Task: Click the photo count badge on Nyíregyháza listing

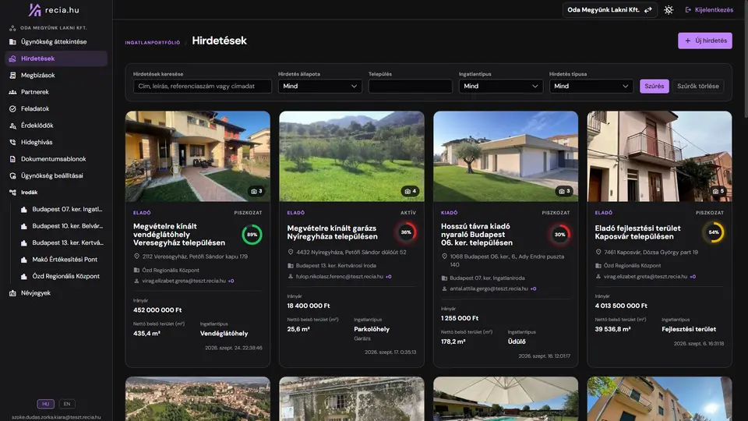Action: coord(411,192)
